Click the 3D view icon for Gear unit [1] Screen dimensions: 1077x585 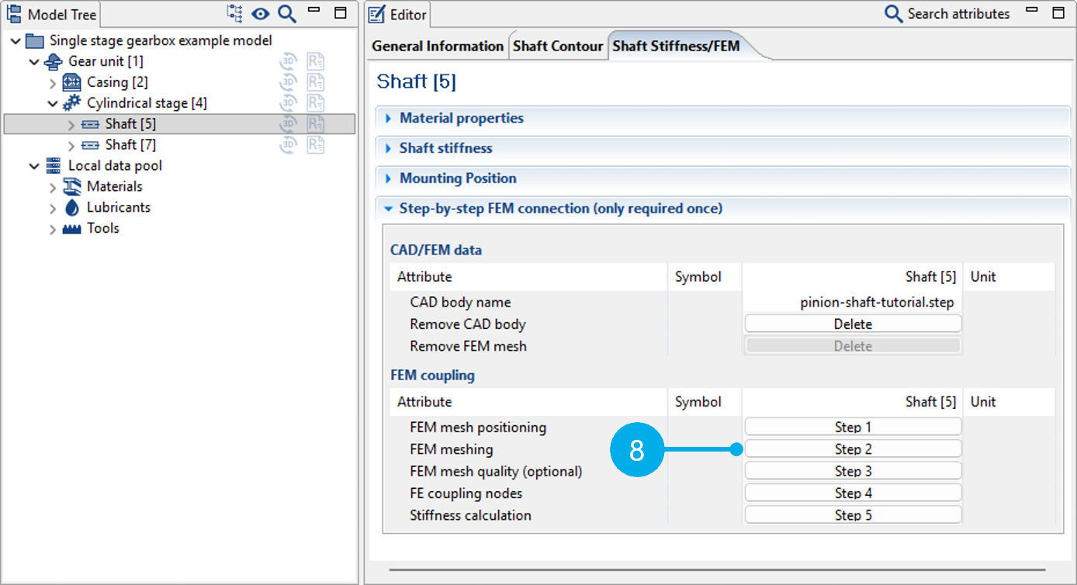pos(289,61)
